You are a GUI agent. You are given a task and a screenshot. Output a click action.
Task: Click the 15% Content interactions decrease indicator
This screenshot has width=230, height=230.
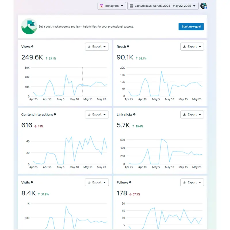point(39,126)
